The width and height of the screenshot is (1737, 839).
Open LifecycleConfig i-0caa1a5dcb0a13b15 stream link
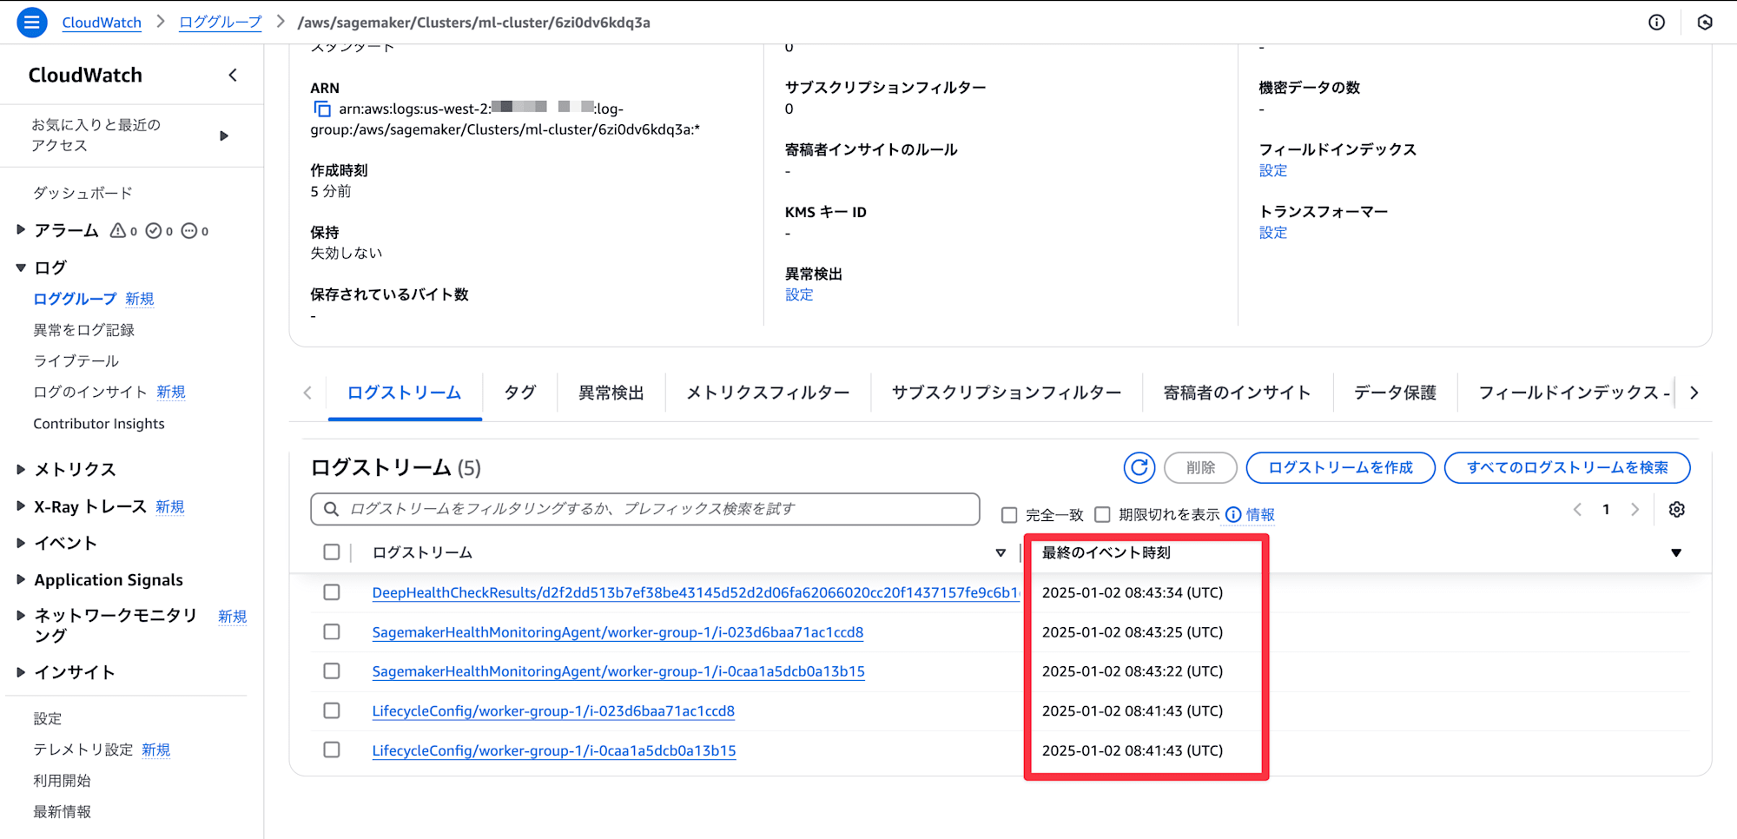pyautogui.click(x=554, y=750)
